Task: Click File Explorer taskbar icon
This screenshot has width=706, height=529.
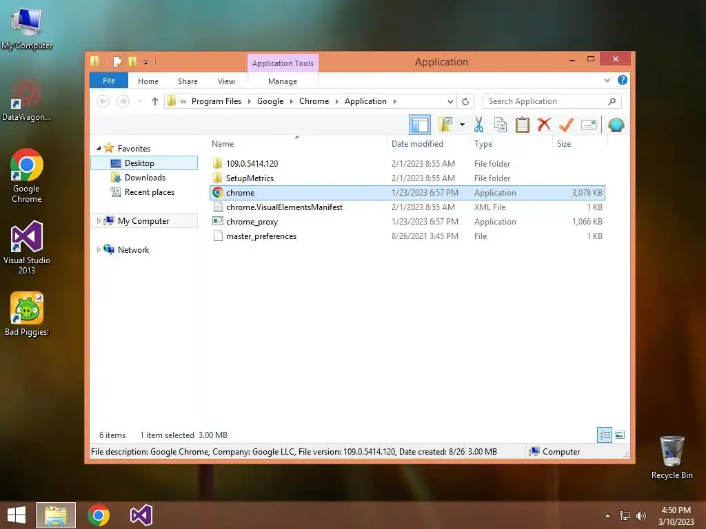Action: 56,515
